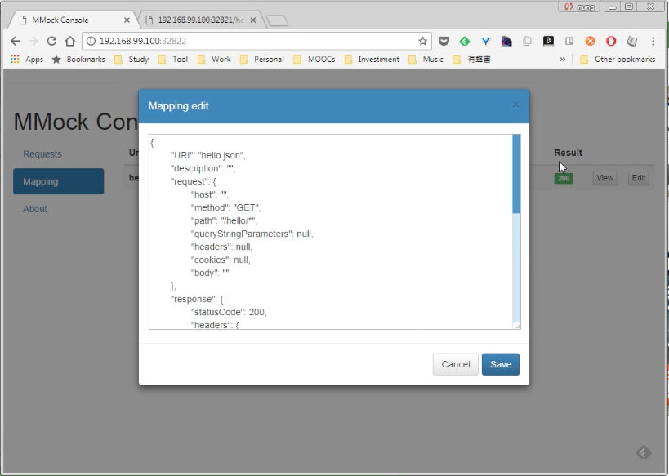Click the orange lifebuoy extension icon

tap(590, 41)
